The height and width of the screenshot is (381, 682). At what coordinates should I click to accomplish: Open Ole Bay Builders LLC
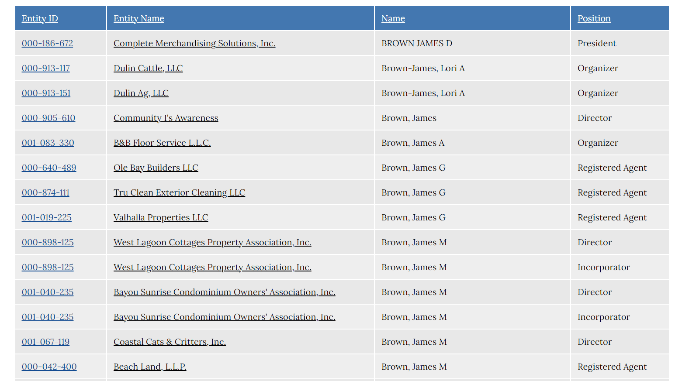(156, 168)
